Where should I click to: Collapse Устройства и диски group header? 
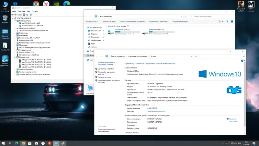tap(107, 26)
